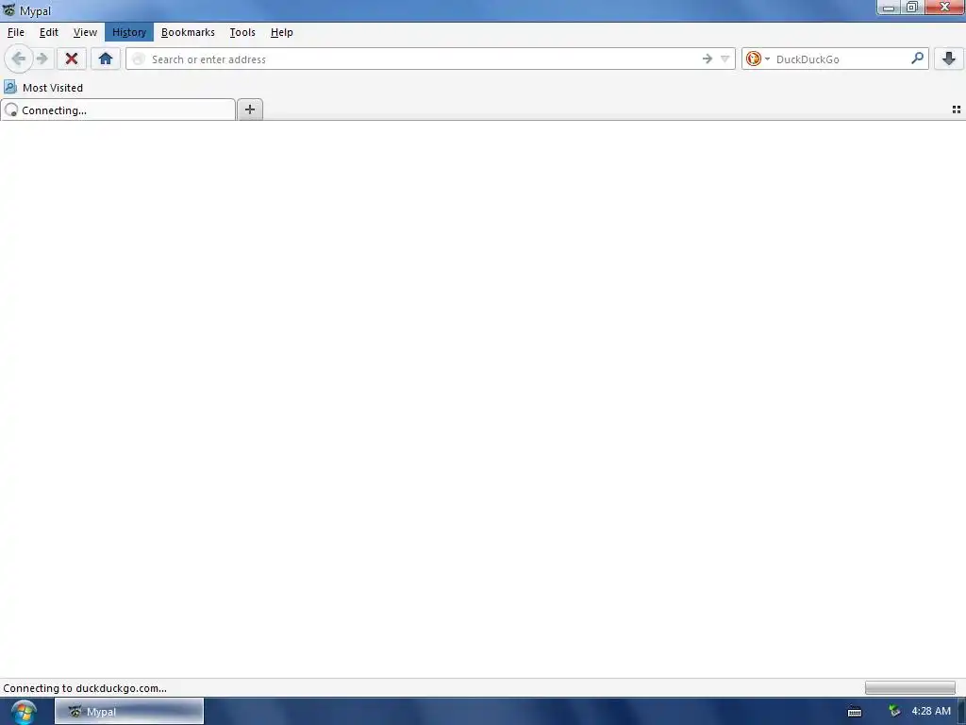This screenshot has width=966, height=725.
Task: Open the Tools menu
Action: tap(242, 32)
